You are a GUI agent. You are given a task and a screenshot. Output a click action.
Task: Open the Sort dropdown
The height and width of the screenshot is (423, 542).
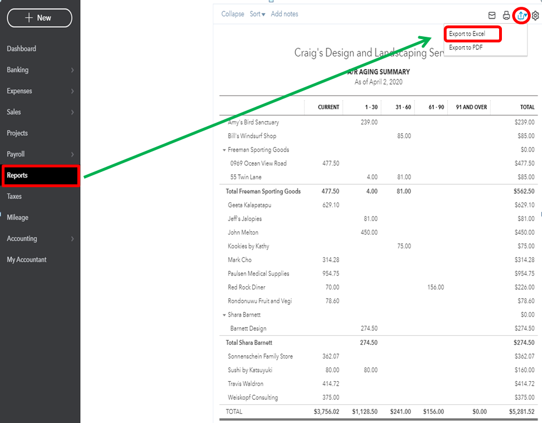tap(257, 14)
